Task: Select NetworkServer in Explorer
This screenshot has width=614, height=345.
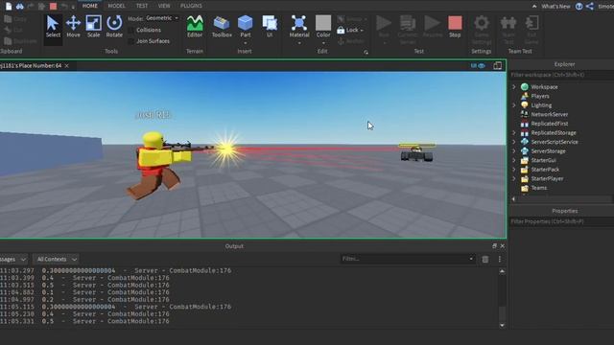Action: 550,115
